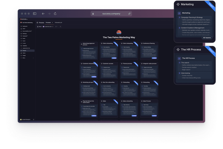Open the Sales onboarding card

pyautogui.click(x=129, y=109)
